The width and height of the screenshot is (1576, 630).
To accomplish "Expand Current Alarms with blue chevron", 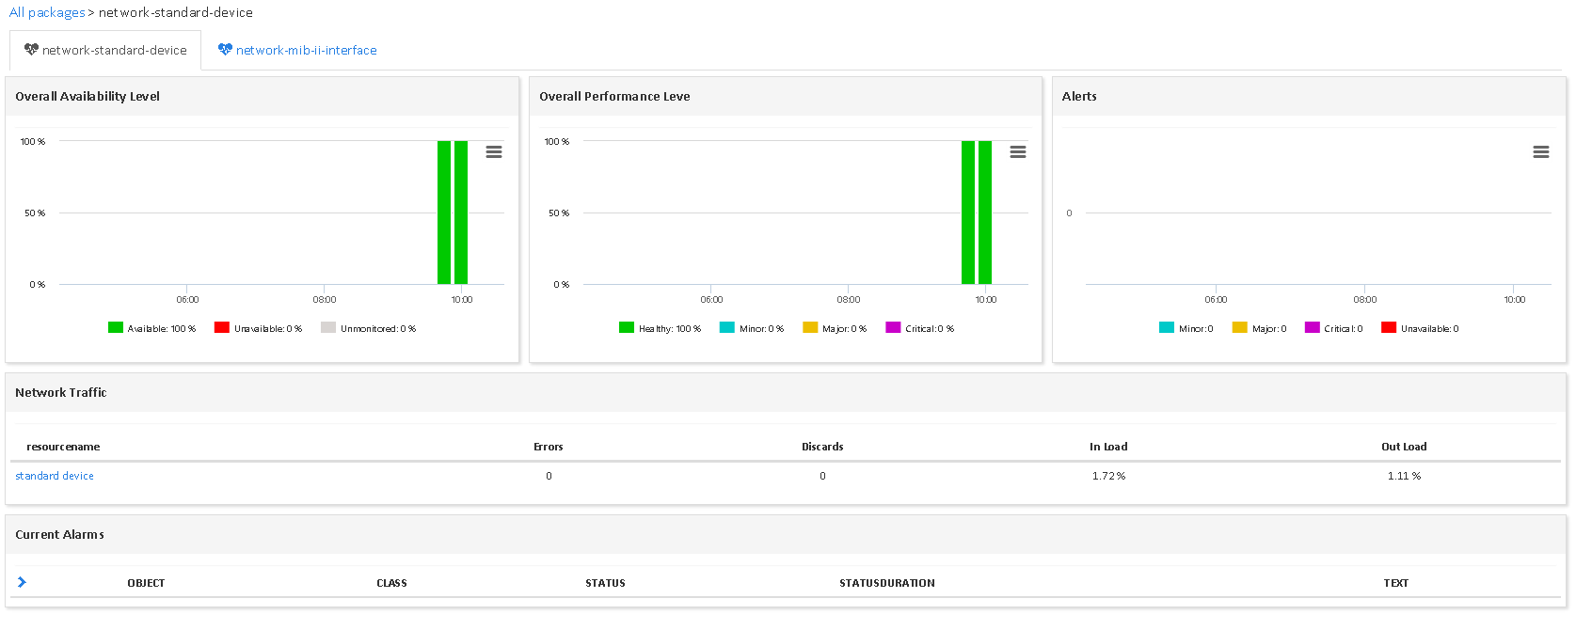I will click(x=22, y=582).
